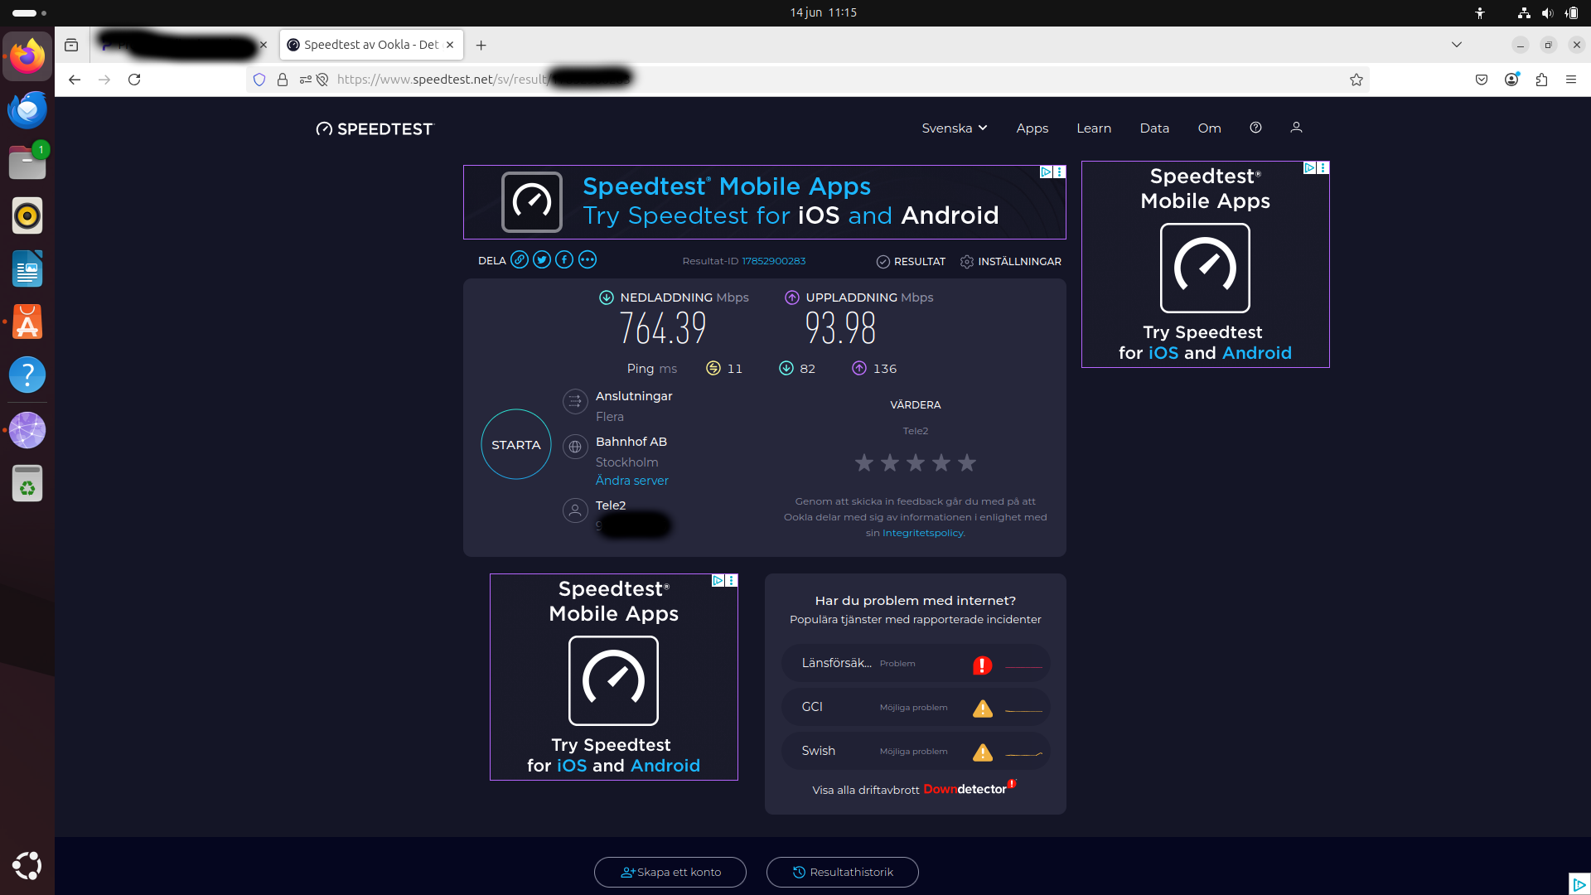Open the Speedtest help icon

click(1255, 128)
